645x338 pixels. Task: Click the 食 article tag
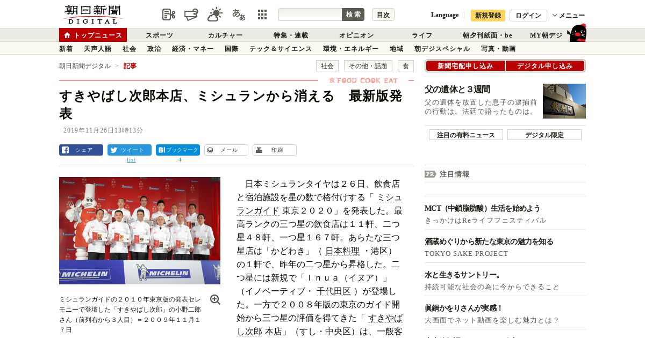click(x=406, y=66)
